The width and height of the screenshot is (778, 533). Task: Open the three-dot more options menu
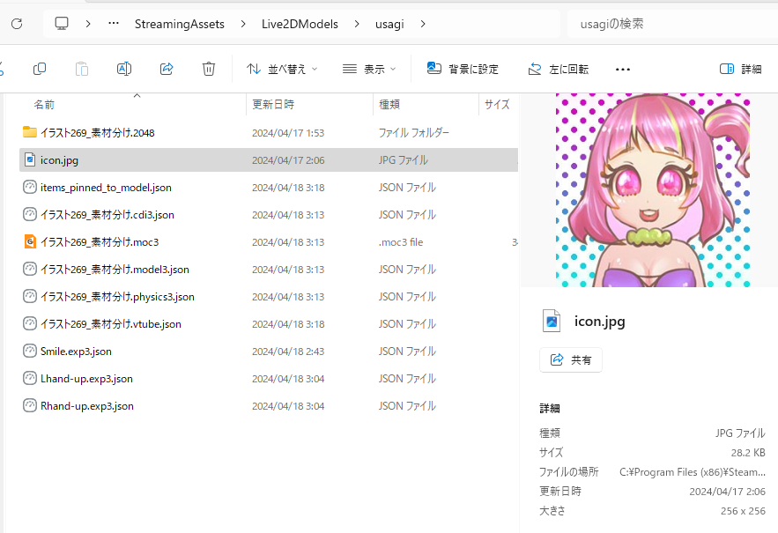623,69
